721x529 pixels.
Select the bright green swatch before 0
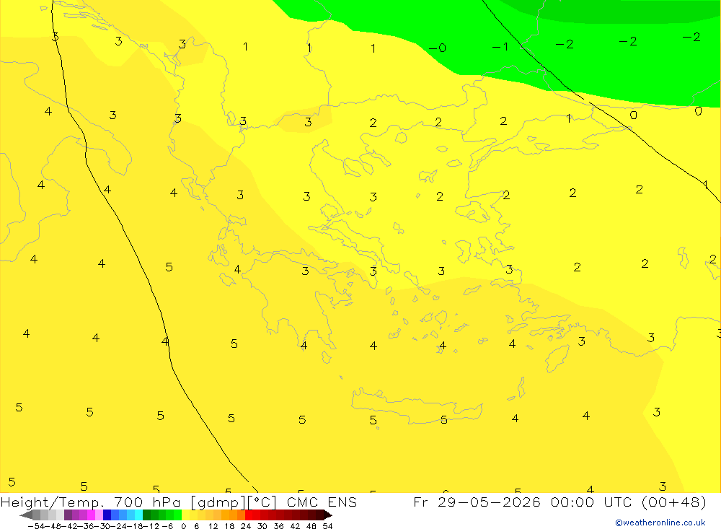[177, 515]
